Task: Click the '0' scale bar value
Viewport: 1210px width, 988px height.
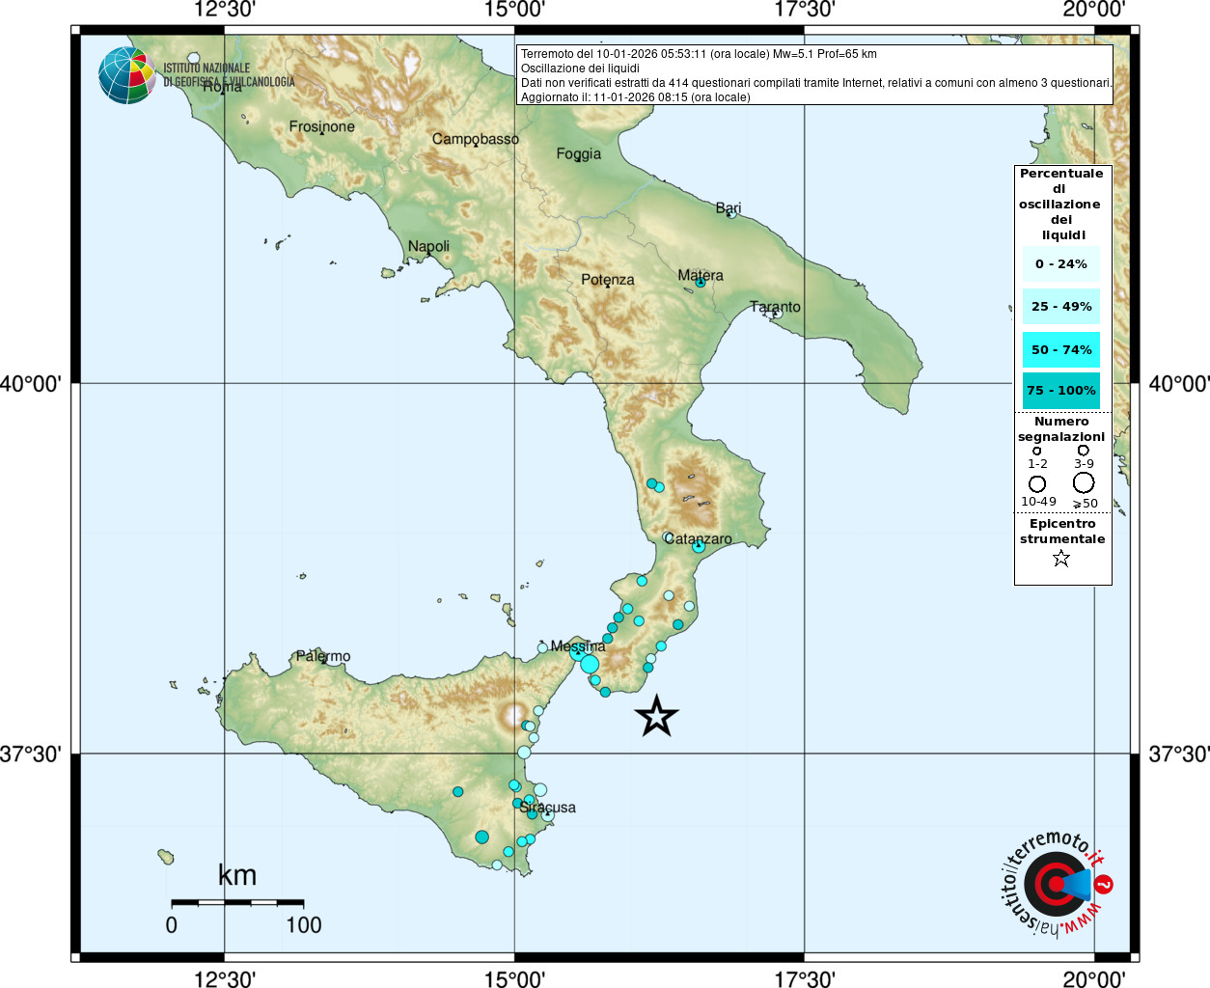Action: click(x=172, y=925)
